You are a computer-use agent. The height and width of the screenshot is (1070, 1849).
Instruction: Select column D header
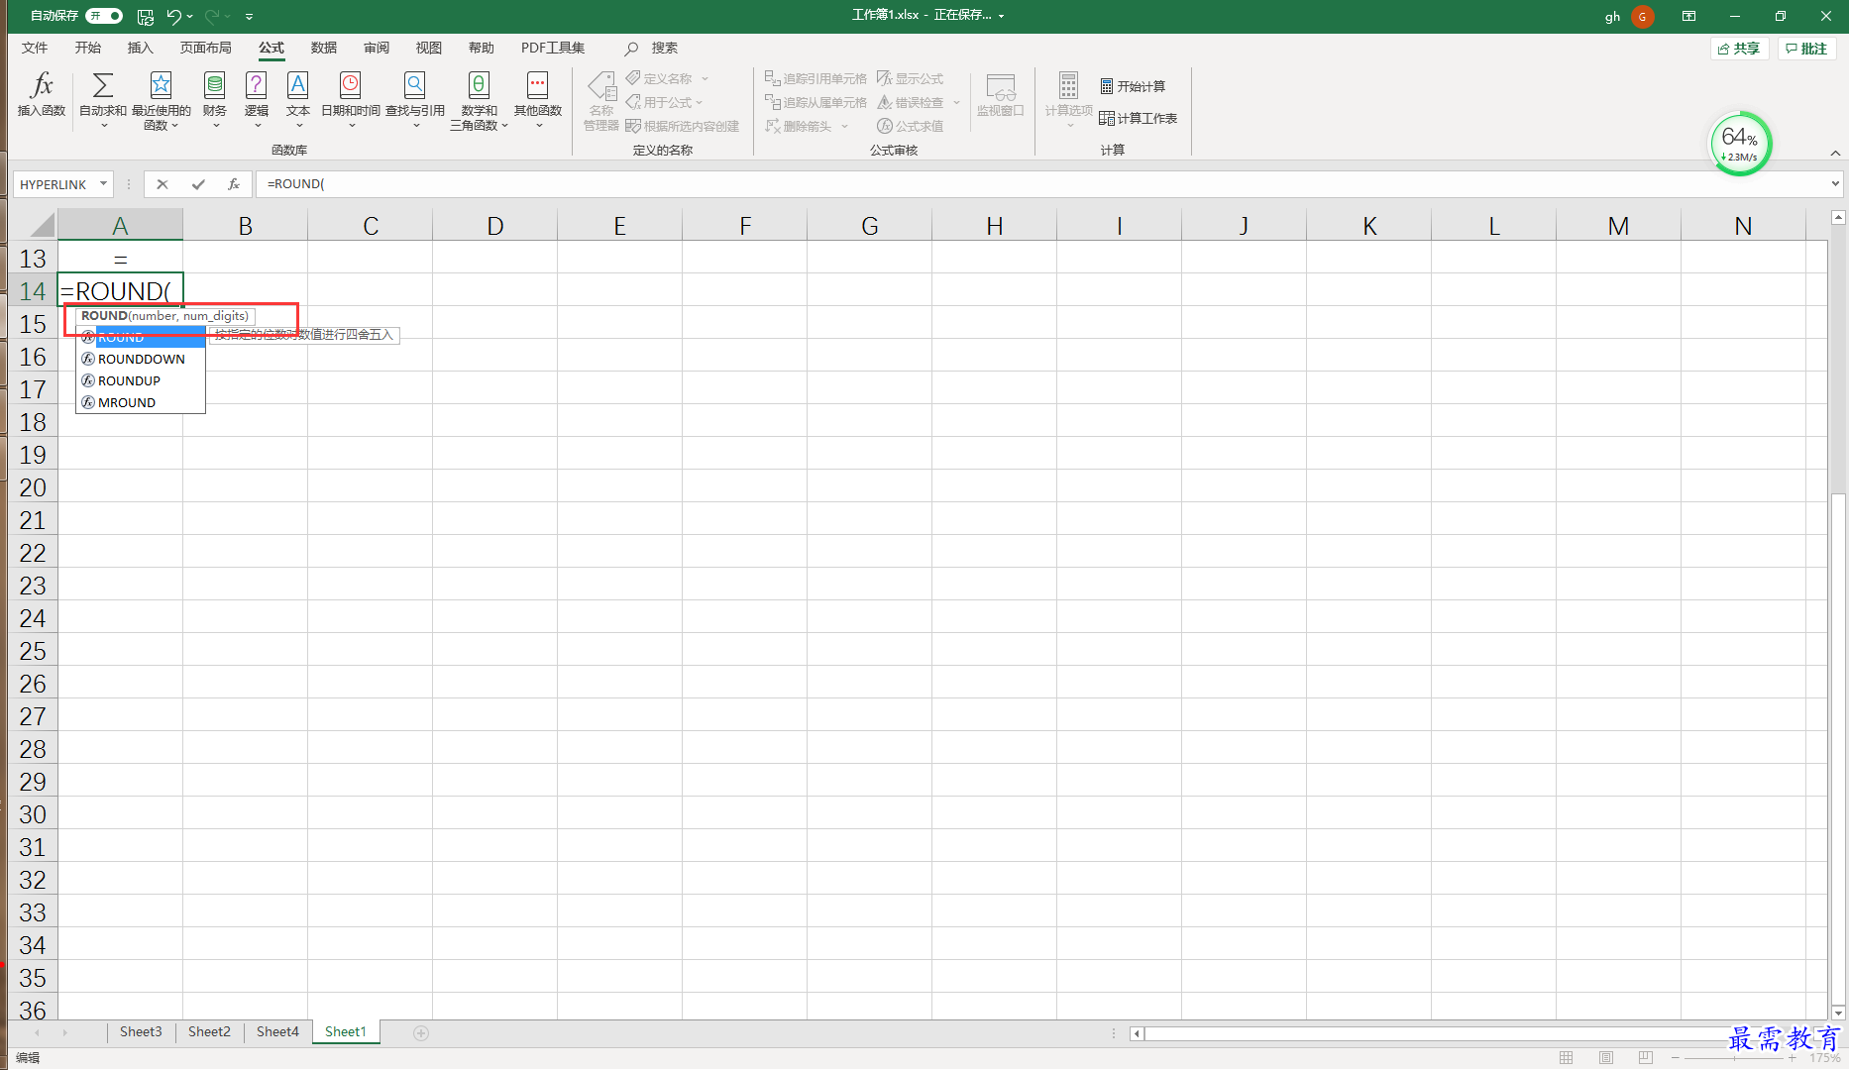coord(494,226)
